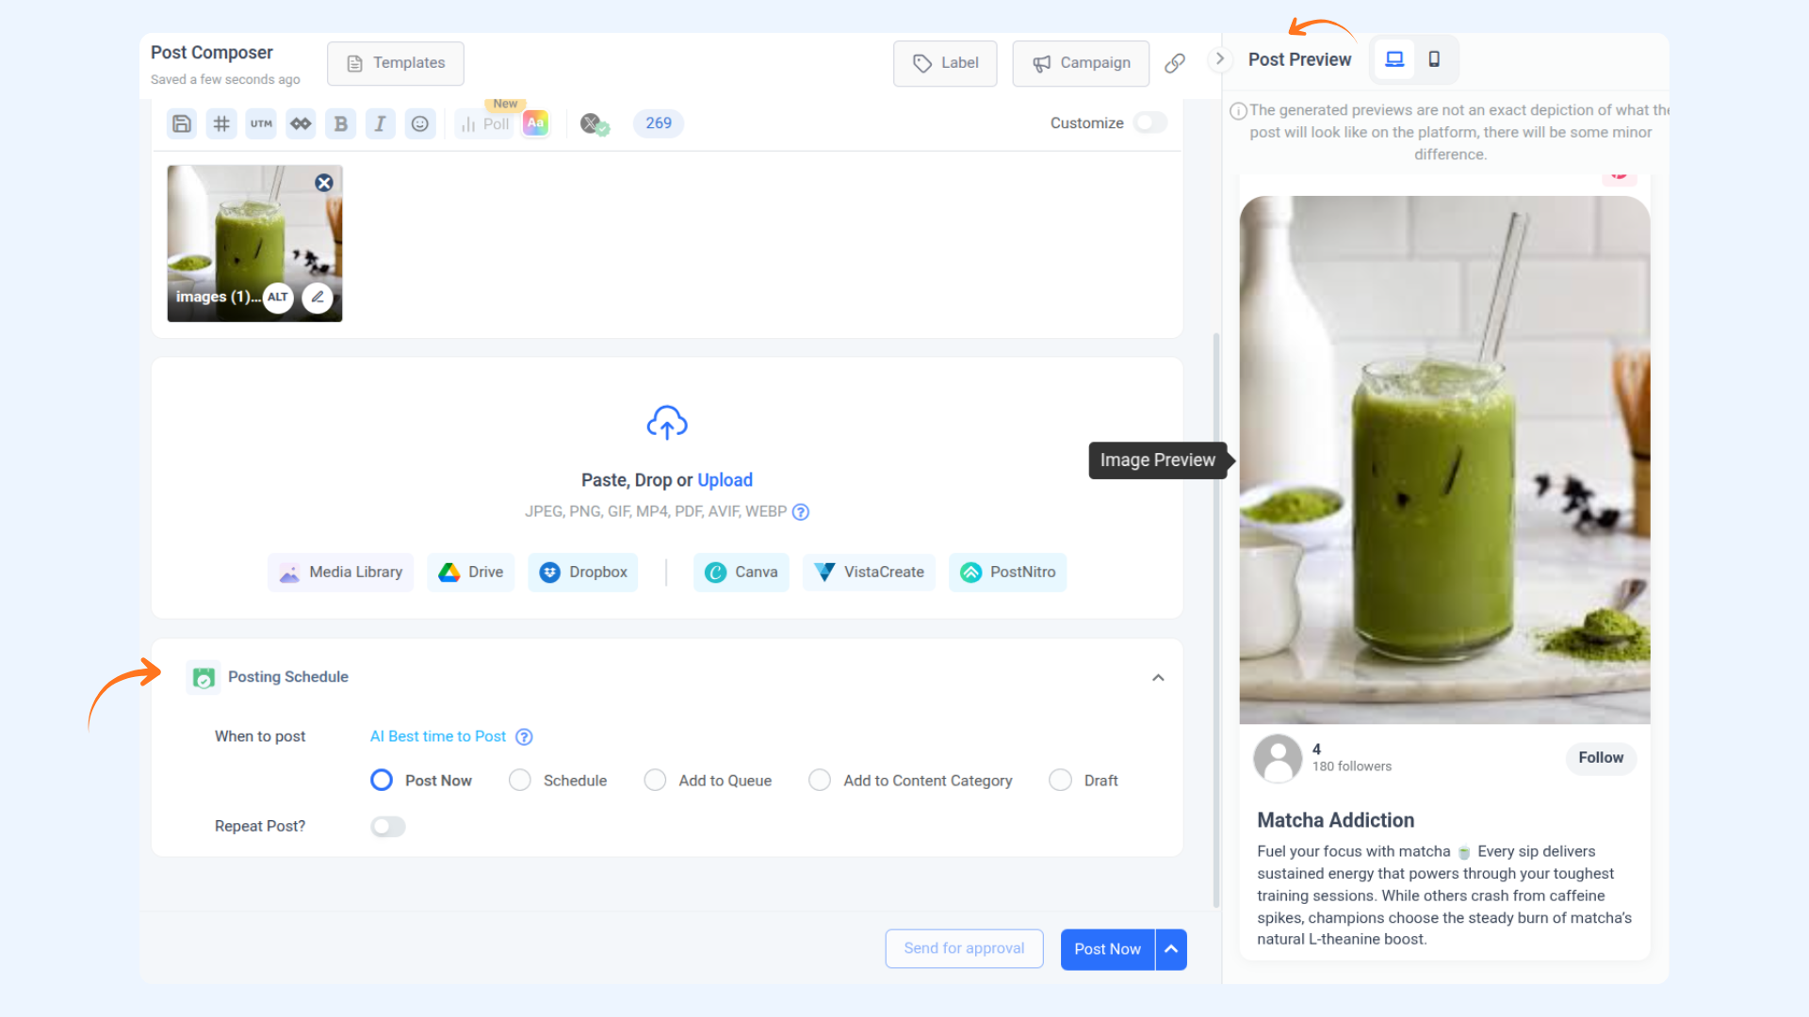Turn on Repeat Post switch

pos(387,826)
